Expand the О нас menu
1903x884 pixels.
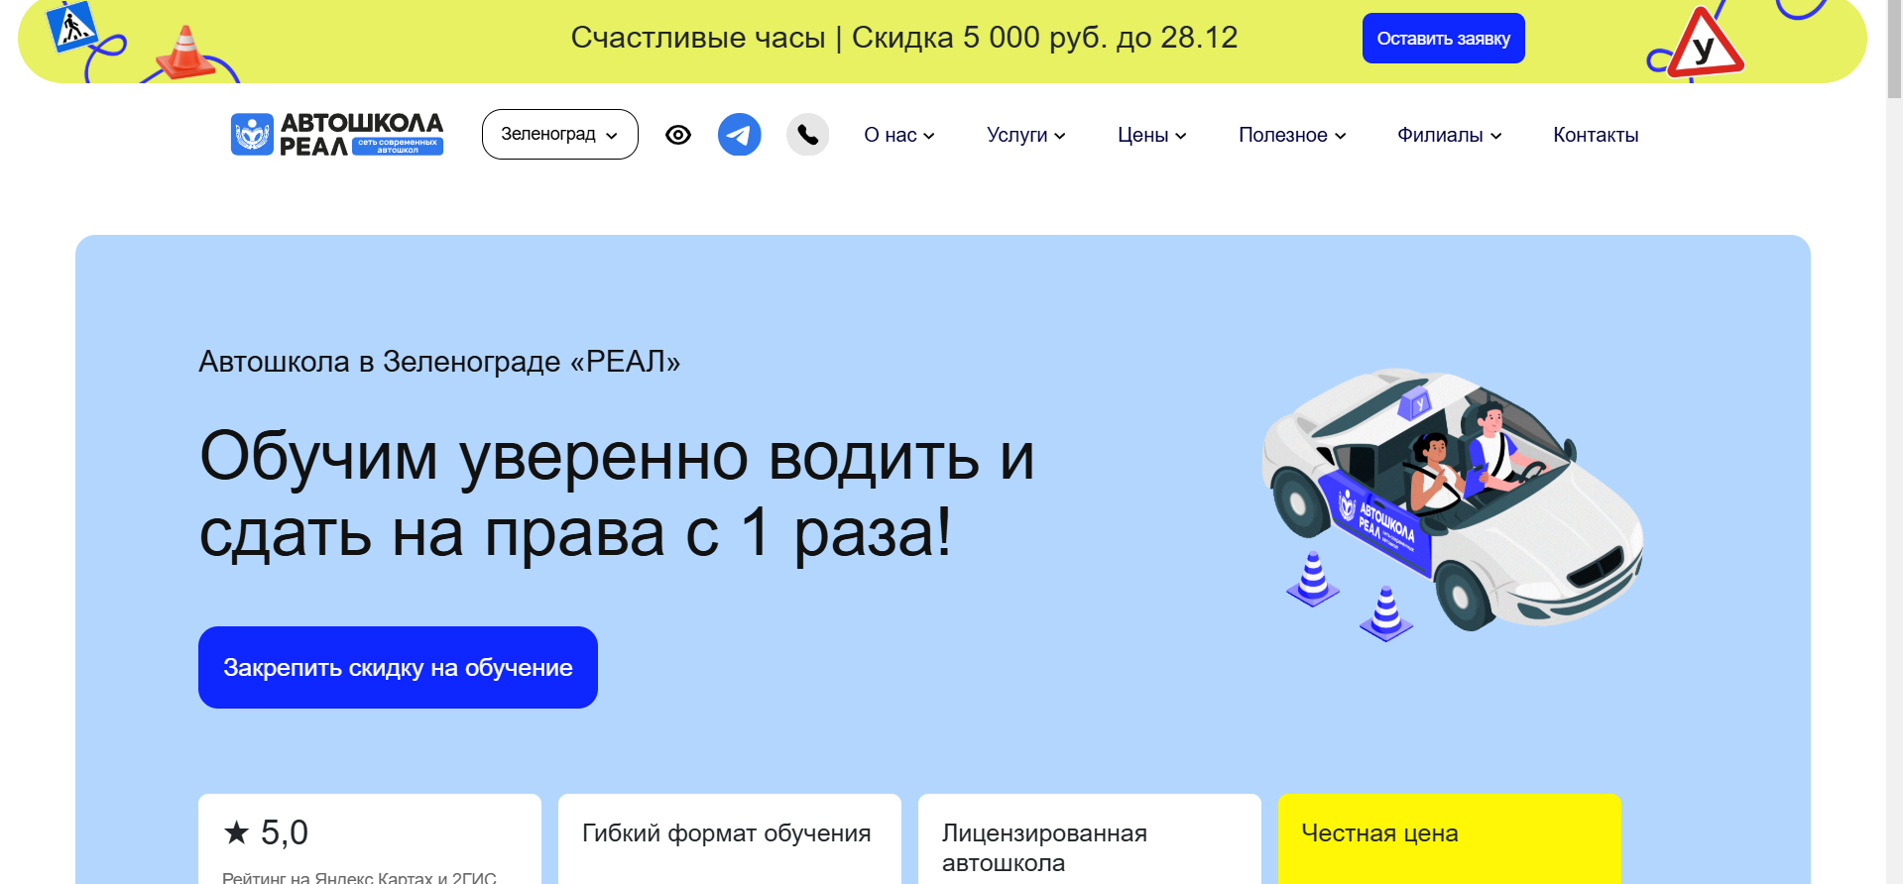coord(899,135)
